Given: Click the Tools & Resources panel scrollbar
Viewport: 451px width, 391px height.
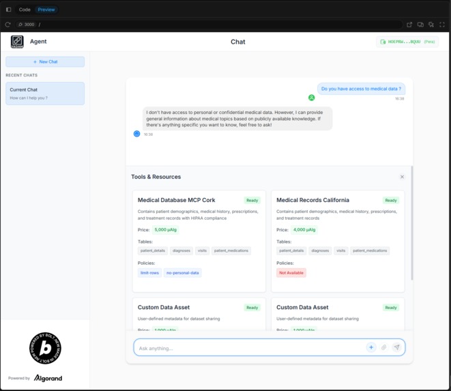Looking at the screenshot, I should click(x=412, y=223).
